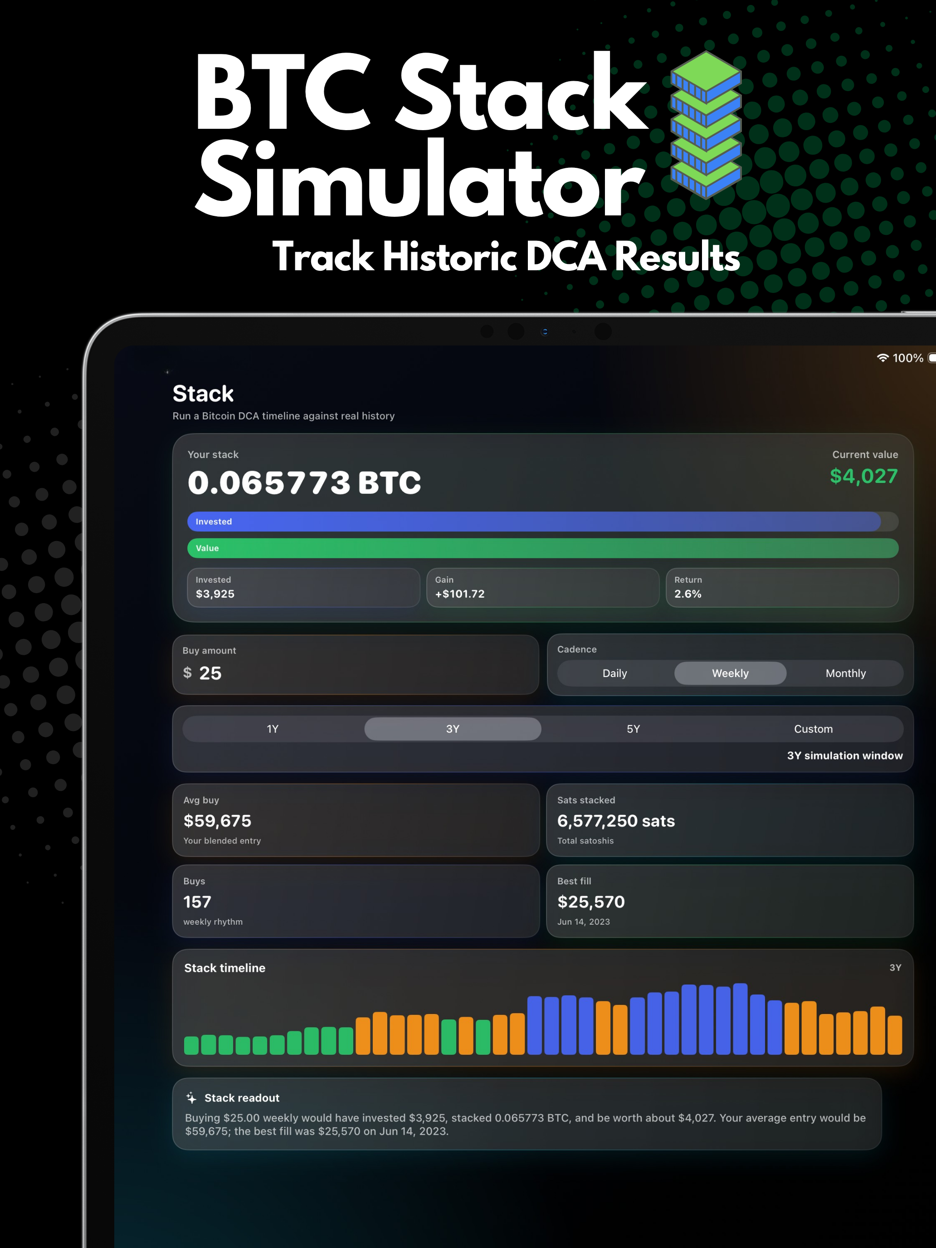Click the tallest blue bar in timeline

pyautogui.click(x=740, y=1019)
